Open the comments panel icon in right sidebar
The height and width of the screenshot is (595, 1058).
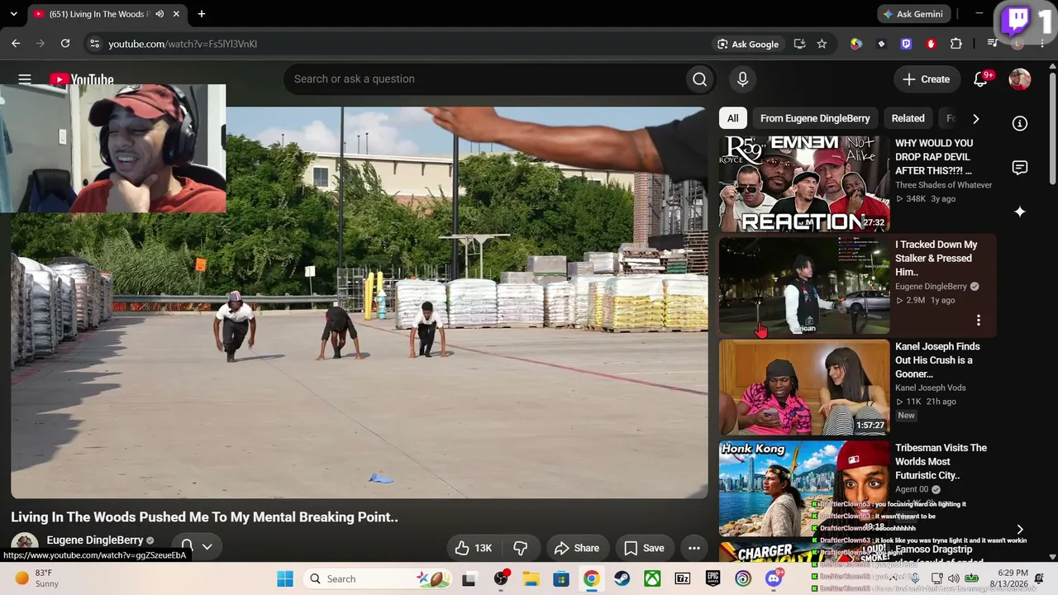(x=1020, y=168)
